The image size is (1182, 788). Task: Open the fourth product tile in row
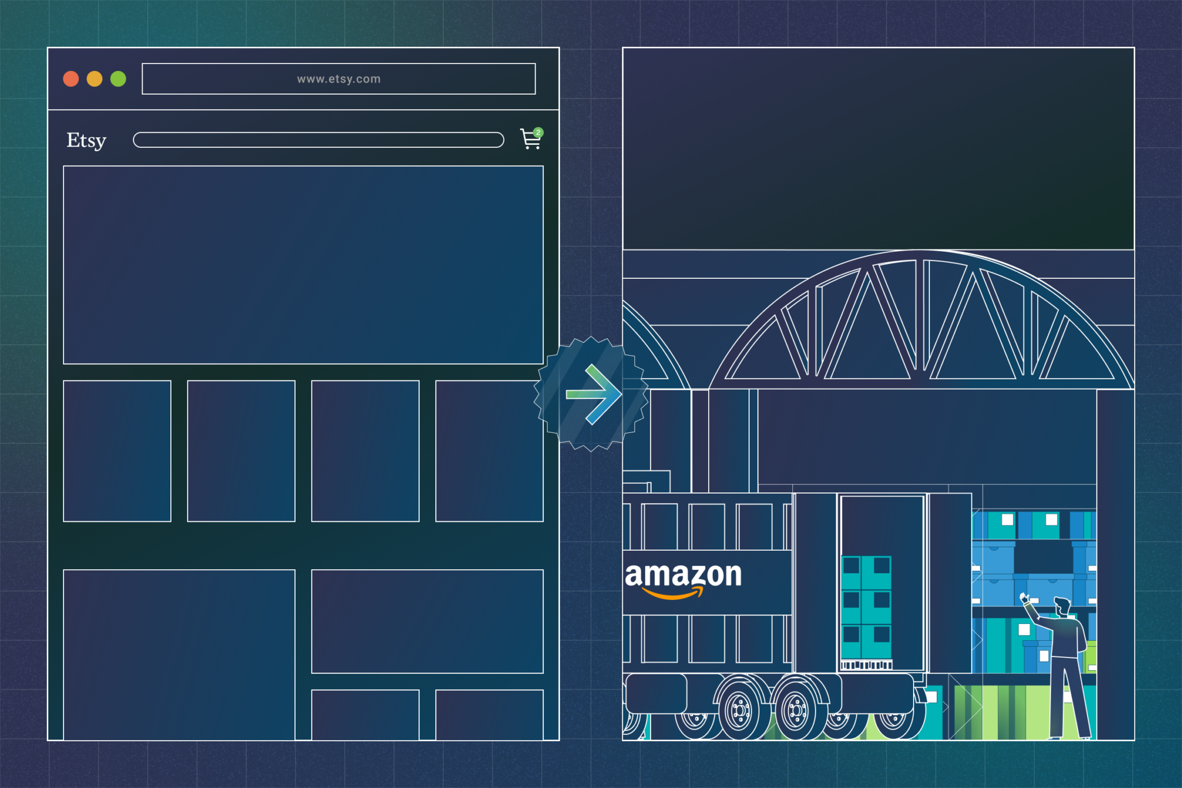click(x=489, y=451)
